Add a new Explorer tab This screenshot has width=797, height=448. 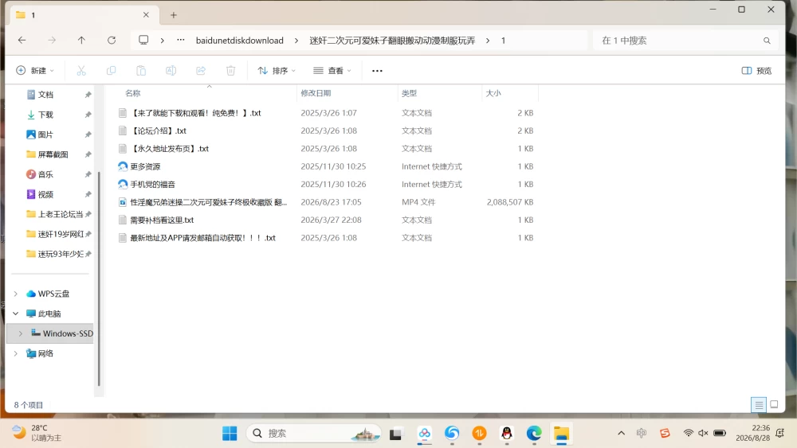[x=173, y=15]
